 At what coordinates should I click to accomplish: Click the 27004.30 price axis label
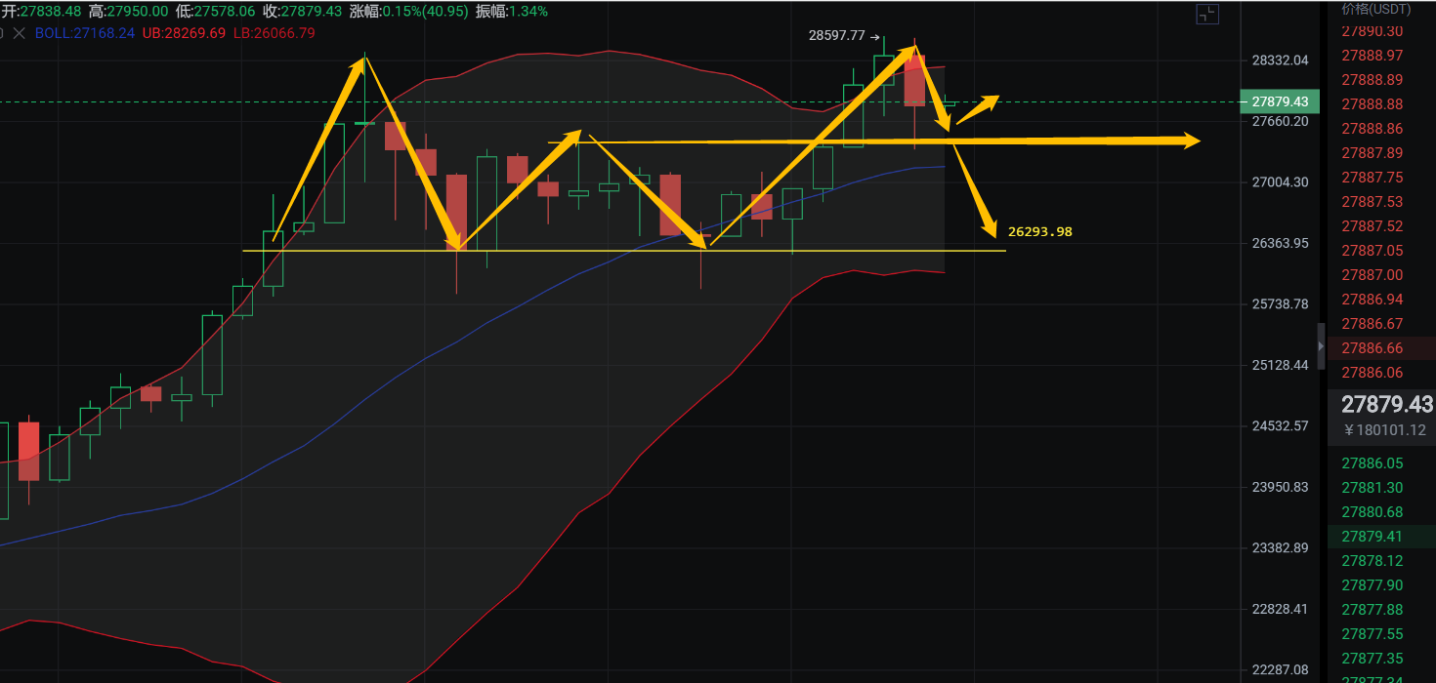click(x=1280, y=182)
